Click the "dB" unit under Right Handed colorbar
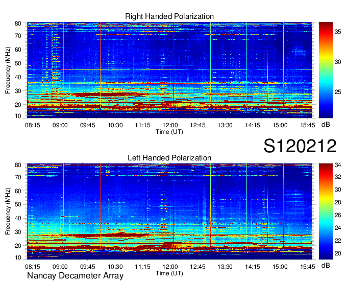This screenshot has width=347, height=282. 326,125
